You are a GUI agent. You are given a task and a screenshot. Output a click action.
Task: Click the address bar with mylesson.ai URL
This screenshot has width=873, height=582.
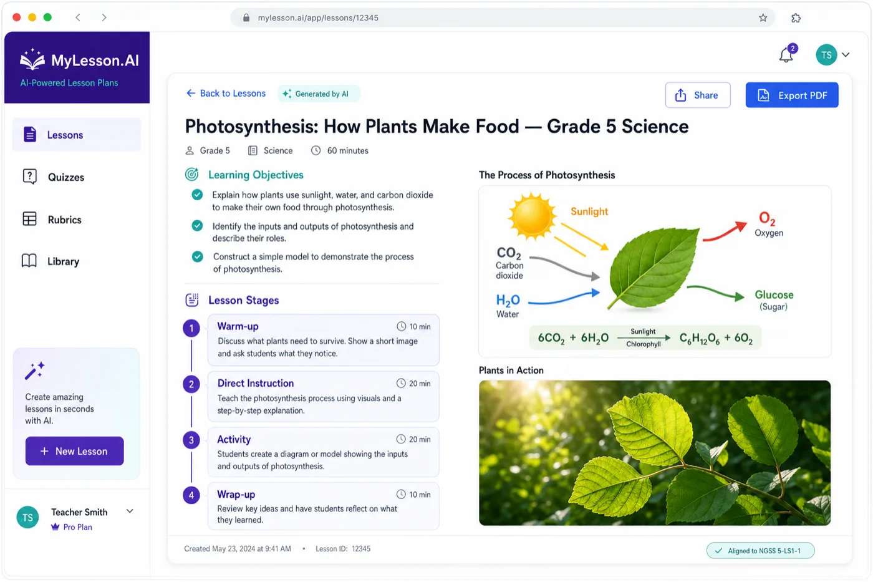click(503, 17)
